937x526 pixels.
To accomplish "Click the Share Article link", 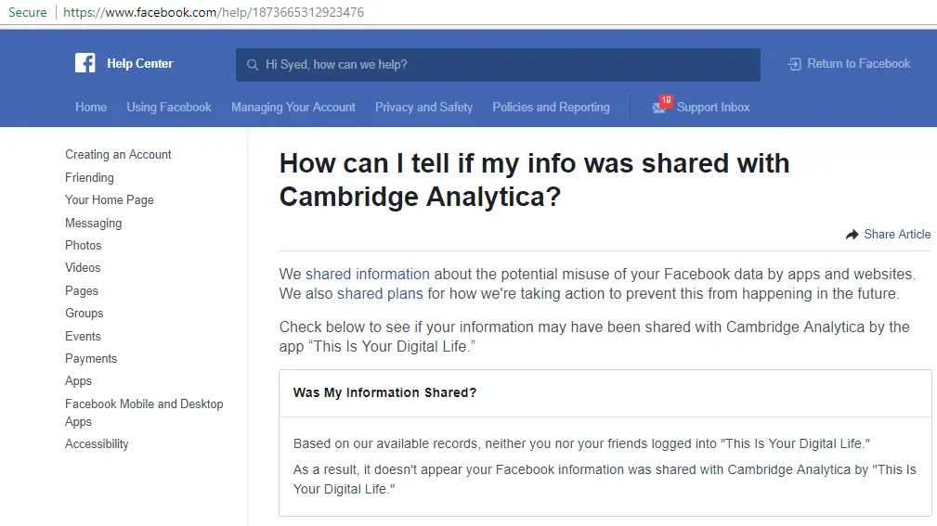I will (897, 234).
